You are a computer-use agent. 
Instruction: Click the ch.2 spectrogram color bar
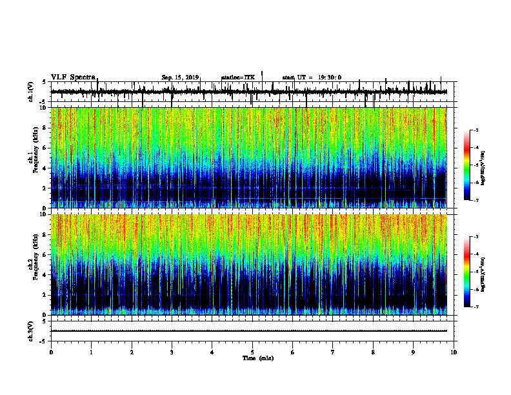[x=466, y=272]
